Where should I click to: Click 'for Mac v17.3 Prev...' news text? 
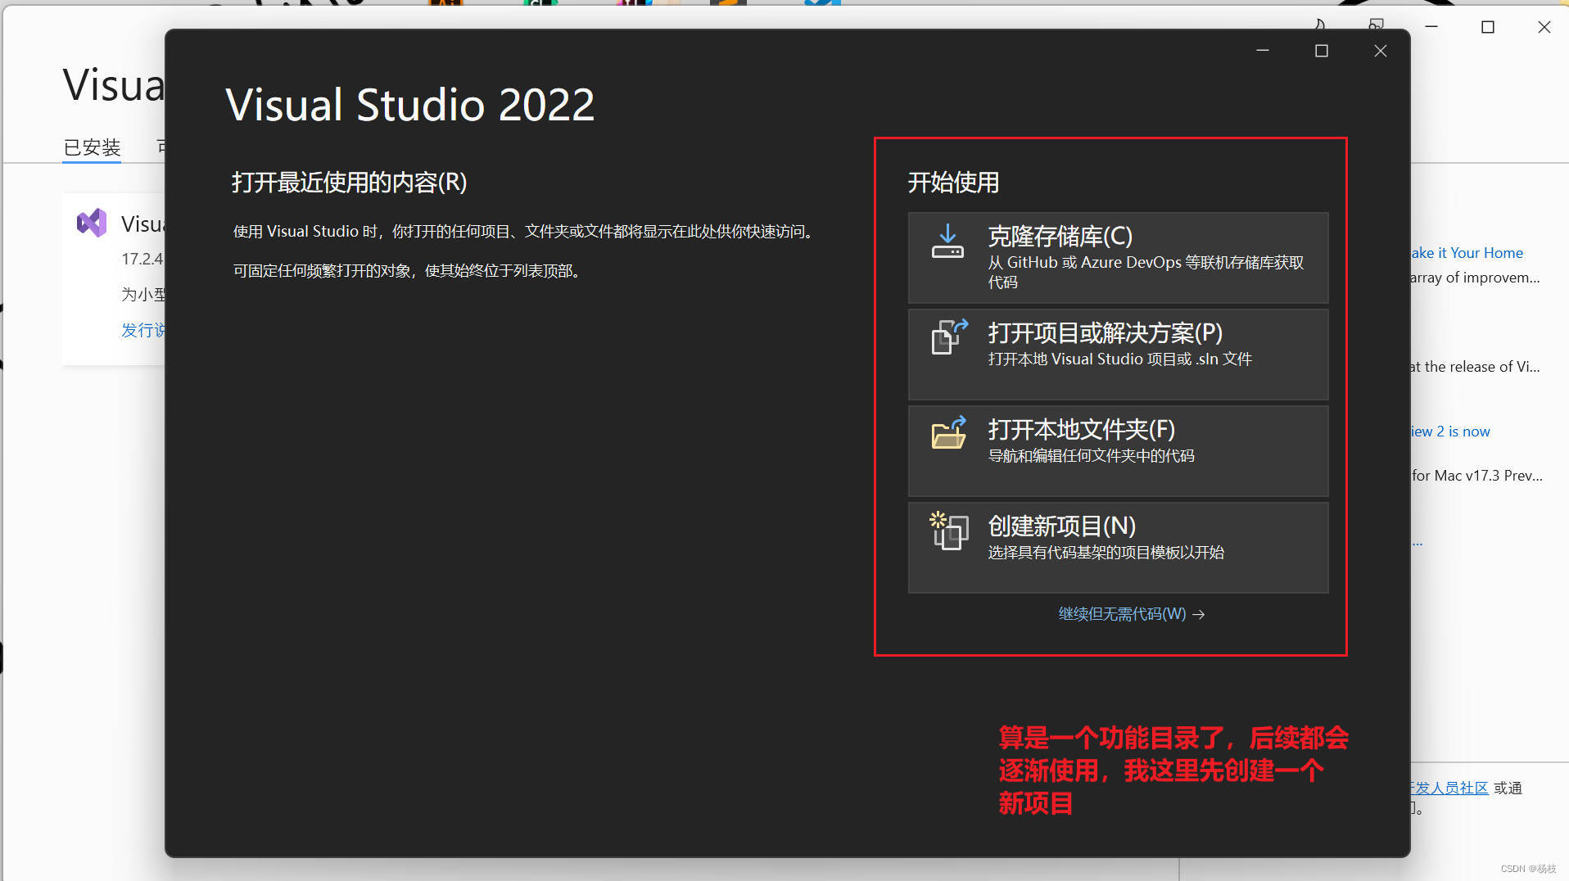click(x=1476, y=476)
